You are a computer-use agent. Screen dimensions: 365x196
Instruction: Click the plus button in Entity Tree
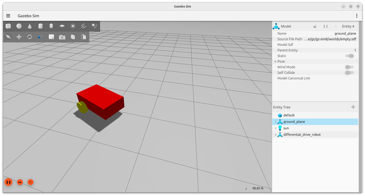click(x=353, y=107)
